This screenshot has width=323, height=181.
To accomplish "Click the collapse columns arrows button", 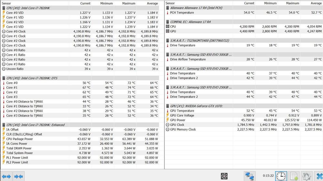I will tap(18, 176).
